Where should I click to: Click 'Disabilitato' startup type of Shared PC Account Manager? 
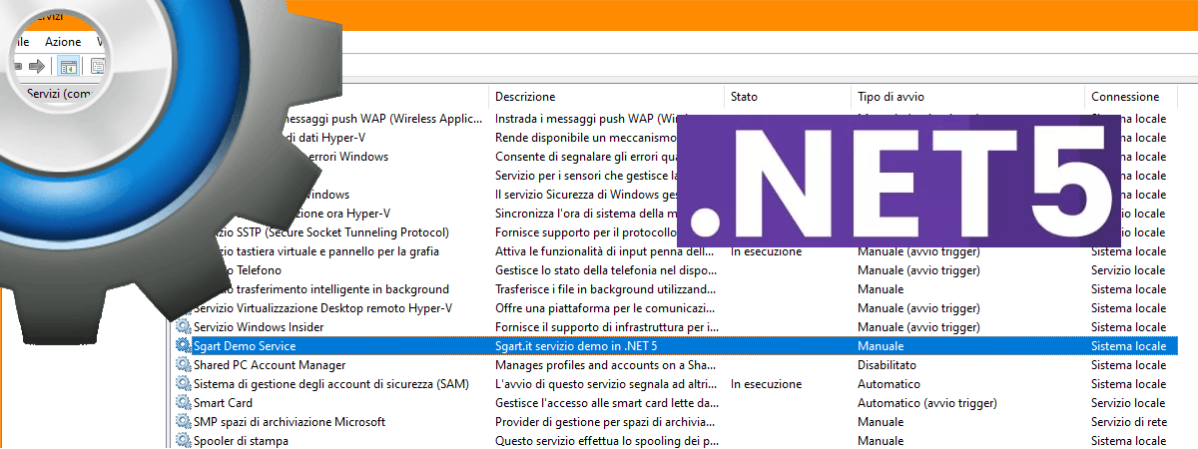pyautogui.click(x=888, y=365)
